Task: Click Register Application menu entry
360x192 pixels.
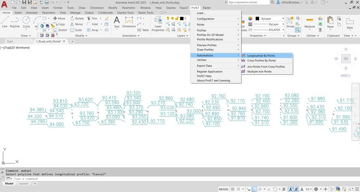Action: 216,72
